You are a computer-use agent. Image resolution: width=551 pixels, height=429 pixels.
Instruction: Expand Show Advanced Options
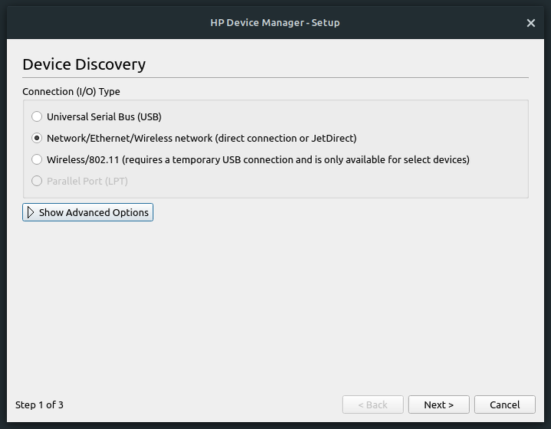point(88,212)
